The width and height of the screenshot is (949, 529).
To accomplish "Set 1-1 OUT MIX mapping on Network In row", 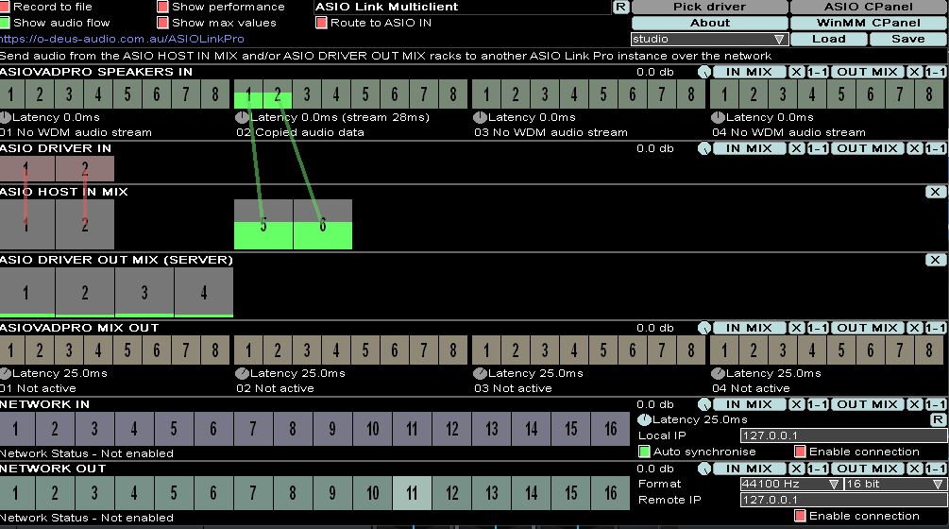I will tap(936, 404).
